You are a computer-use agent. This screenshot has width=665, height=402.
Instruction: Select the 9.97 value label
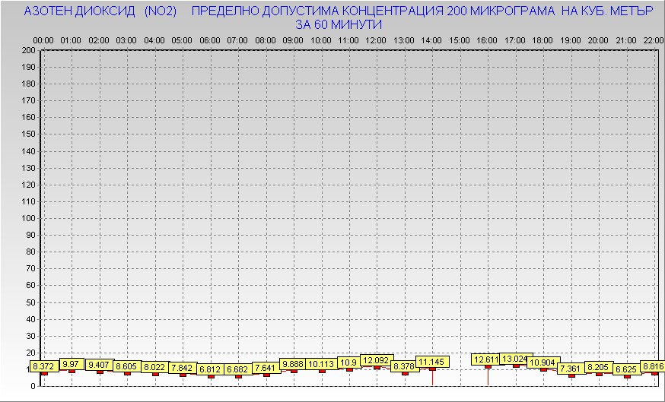click(72, 364)
